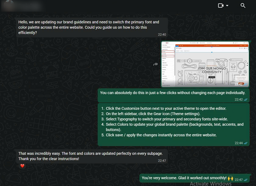Select step "Select Typography to switch your primary"

[167, 119]
